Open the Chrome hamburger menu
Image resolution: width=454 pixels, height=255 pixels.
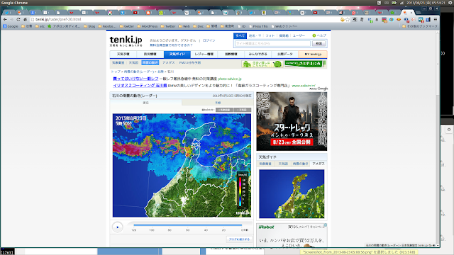[x=435, y=19]
